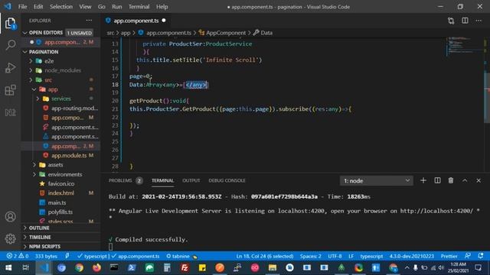Click Spaces: 2 indentation setting

click(x=310, y=257)
